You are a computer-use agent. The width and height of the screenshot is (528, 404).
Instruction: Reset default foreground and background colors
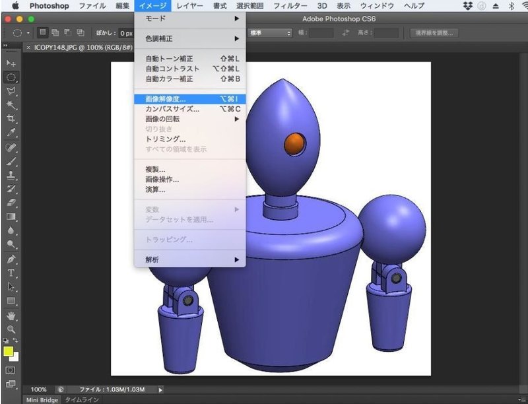pyautogui.click(x=5, y=341)
